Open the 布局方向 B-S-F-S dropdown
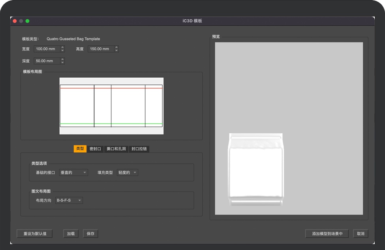The image size is (385, 250). (69, 200)
